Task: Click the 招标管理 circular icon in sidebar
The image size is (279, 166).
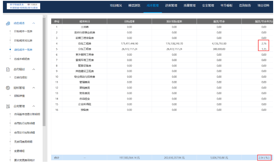Action: [8, 88]
